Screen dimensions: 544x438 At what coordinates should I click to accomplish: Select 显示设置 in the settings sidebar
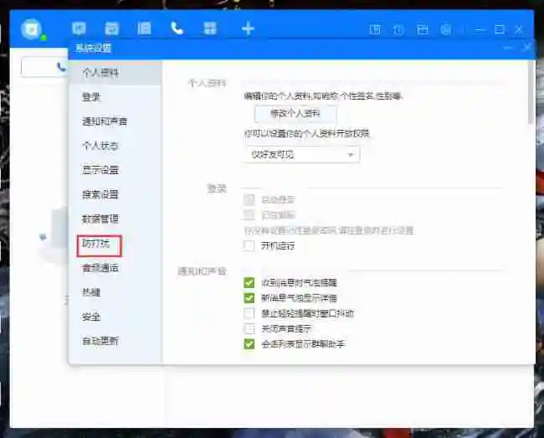[115, 170]
